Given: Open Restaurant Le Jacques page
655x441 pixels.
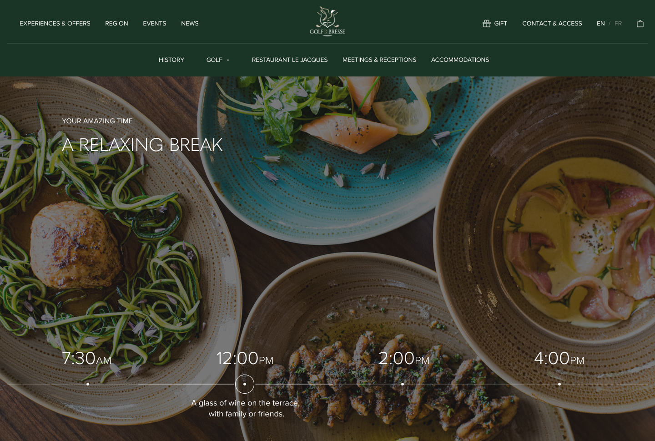Looking at the screenshot, I should coord(290,60).
